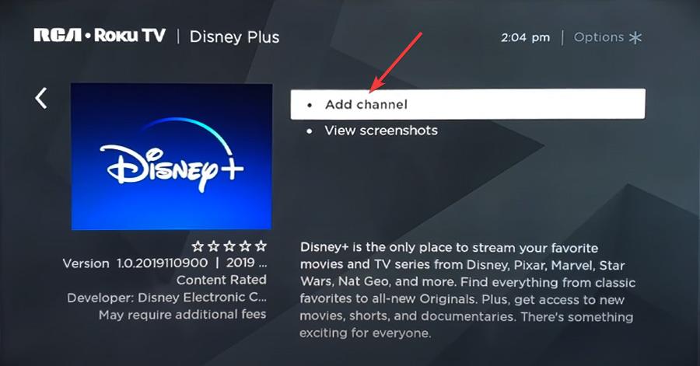Click the Content Rated label
This screenshot has width=700, height=366.
point(222,280)
